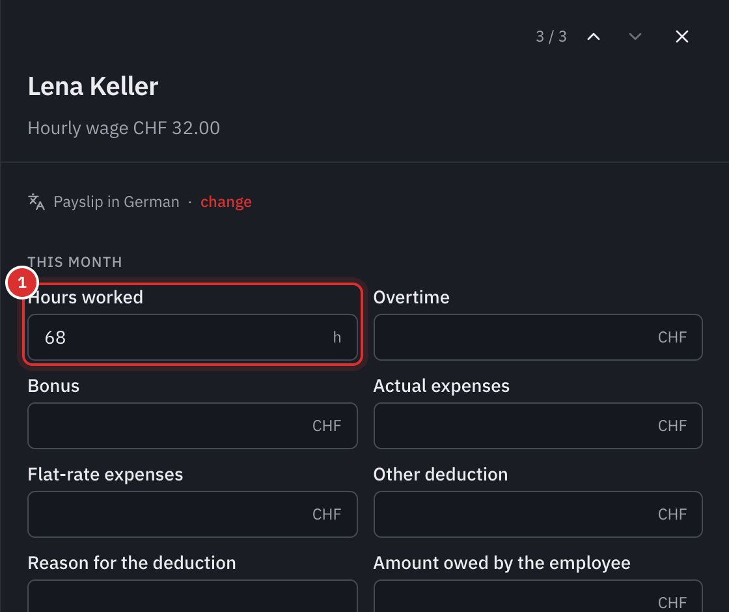Click the Overtime field label

(x=411, y=298)
